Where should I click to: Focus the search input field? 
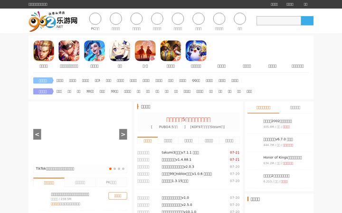tap(279, 21)
